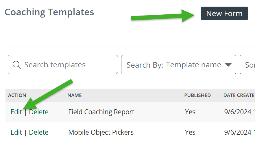Open the Search By: Template name dropdown
The image size is (255, 141).
pyautogui.click(x=179, y=64)
